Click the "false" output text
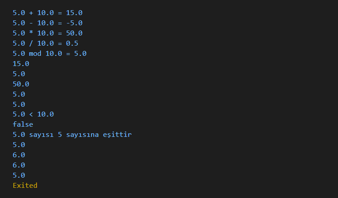This screenshot has height=198, width=338. (x=23, y=124)
